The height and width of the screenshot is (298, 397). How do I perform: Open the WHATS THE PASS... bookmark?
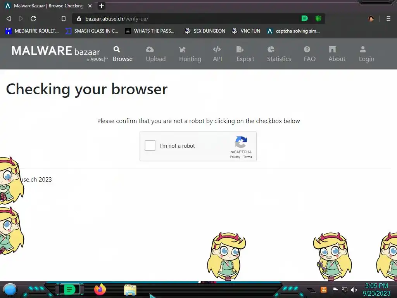pyautogui.click(x=150, y=31)
